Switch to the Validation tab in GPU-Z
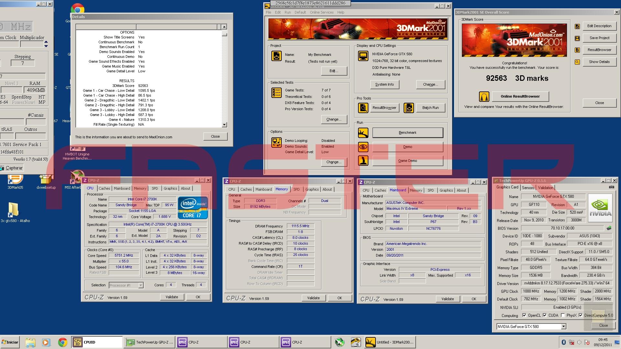 pos(546,188)
